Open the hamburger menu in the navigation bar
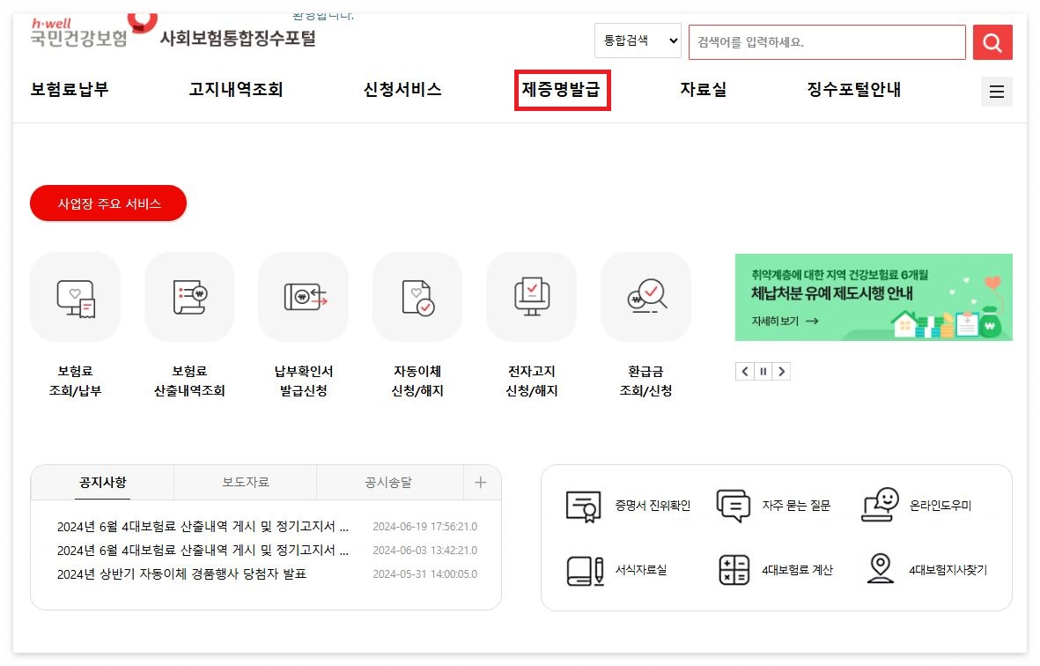Viewport: 1040px width, 666px height. pos(996,91)
